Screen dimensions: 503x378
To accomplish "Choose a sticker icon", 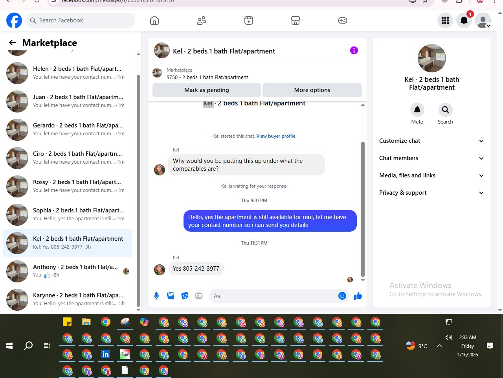I will pyautogui.click(x=185, y=296).
